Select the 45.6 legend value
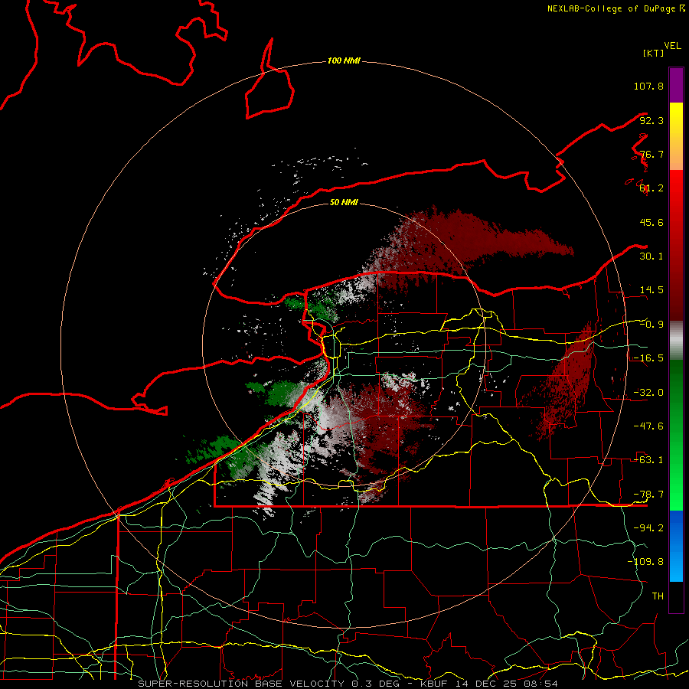 click(651, 222)
